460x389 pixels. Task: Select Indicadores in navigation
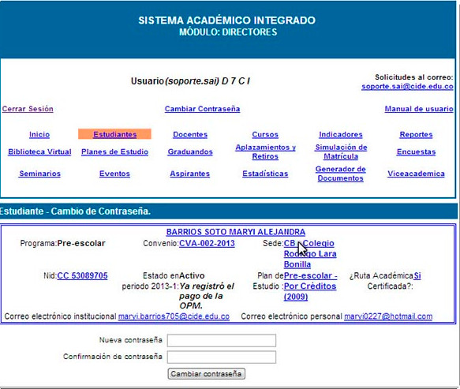pos(341,134)
